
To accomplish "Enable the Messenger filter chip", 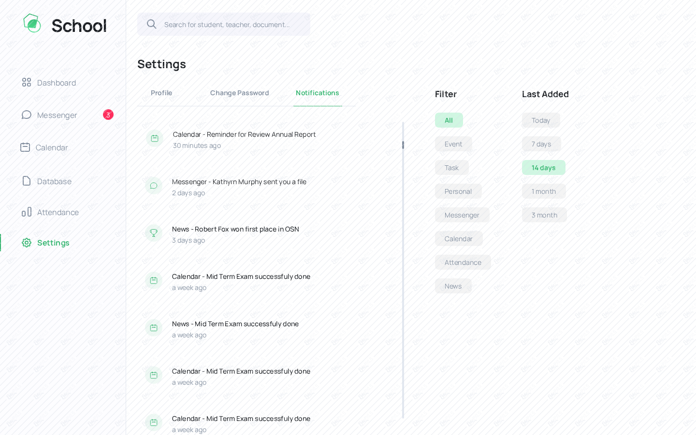I will tap(462, 215).
